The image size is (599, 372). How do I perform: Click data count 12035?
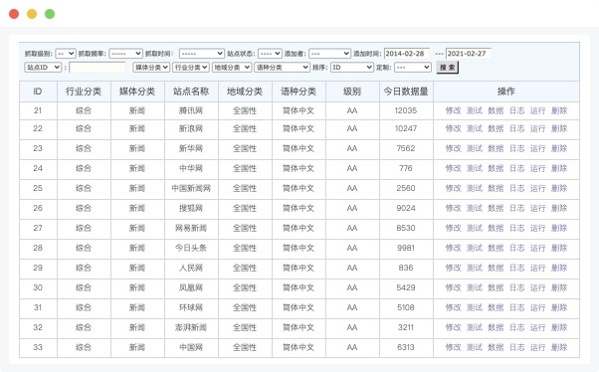406,110
